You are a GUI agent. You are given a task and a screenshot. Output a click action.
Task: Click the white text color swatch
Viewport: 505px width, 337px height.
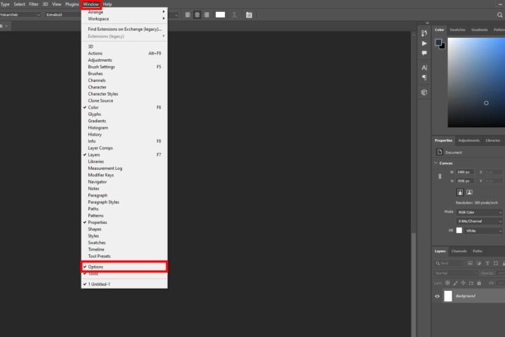(x=220, y=15)
